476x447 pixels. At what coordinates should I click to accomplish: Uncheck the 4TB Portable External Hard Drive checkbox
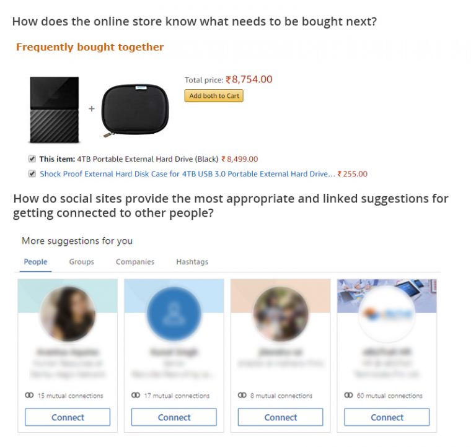coord(32,159)
